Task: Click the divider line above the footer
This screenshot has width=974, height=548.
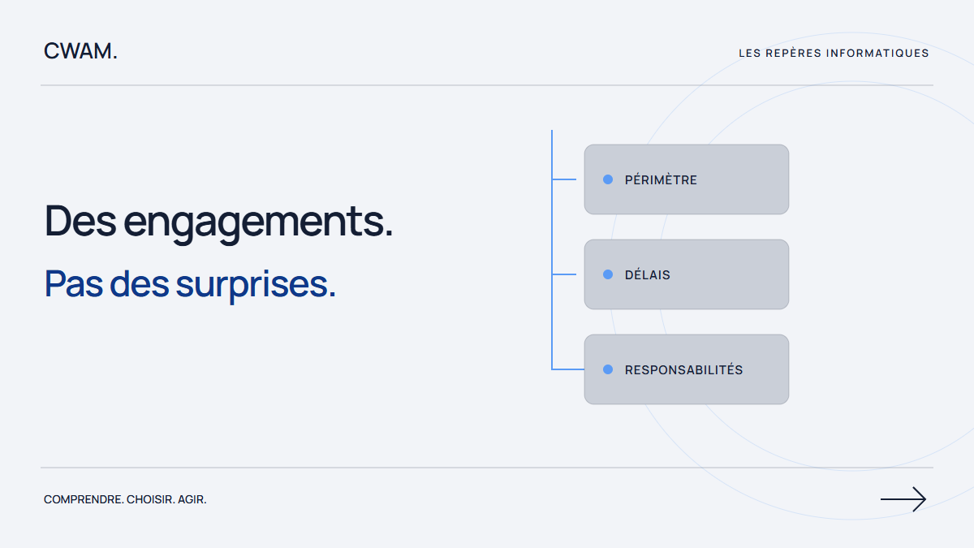Action: coord(487,468)
